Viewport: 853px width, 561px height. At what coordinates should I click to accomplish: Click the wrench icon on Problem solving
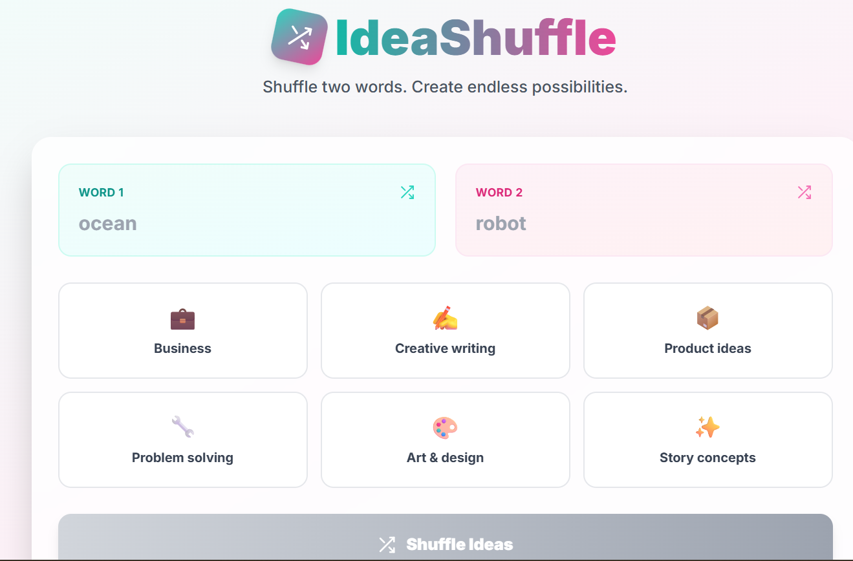[182, 427]
